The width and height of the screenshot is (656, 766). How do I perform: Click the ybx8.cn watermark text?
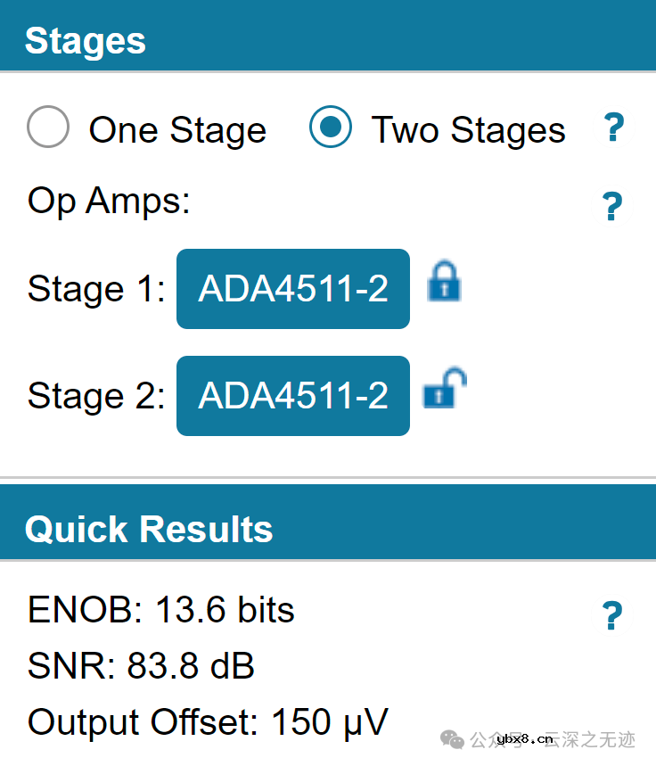click(525, 739)
